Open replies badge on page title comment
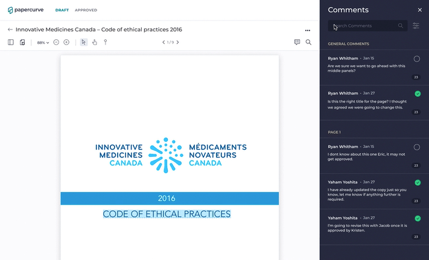This screenshot has height=260, width=429. point(416,112)
